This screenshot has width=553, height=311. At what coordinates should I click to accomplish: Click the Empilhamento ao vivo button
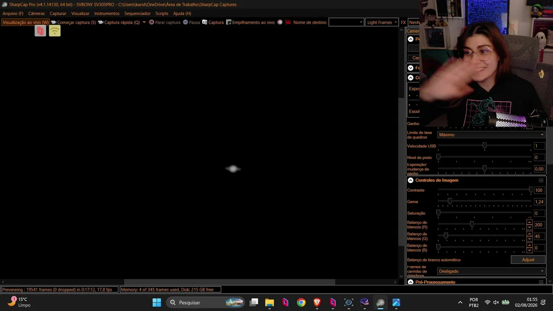[251, 22]
